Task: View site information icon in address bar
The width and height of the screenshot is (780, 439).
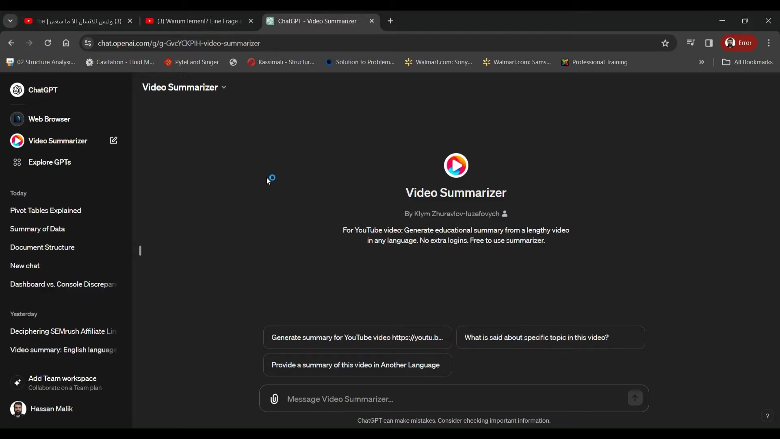Action: 87,43
